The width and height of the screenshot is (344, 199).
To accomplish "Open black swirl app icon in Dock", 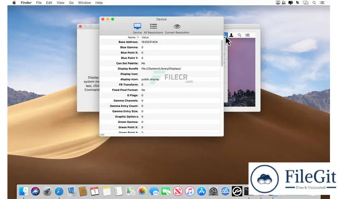I will click(237, 191).
